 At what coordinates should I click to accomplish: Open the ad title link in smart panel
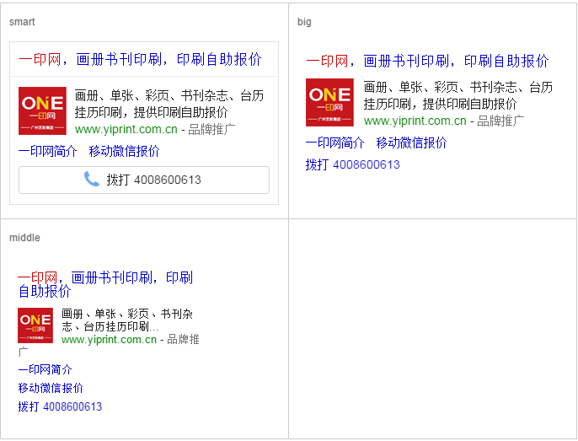(x=140, y=59)
